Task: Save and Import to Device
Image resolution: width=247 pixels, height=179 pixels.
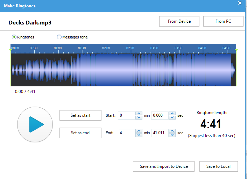Action: pos(164,166)
